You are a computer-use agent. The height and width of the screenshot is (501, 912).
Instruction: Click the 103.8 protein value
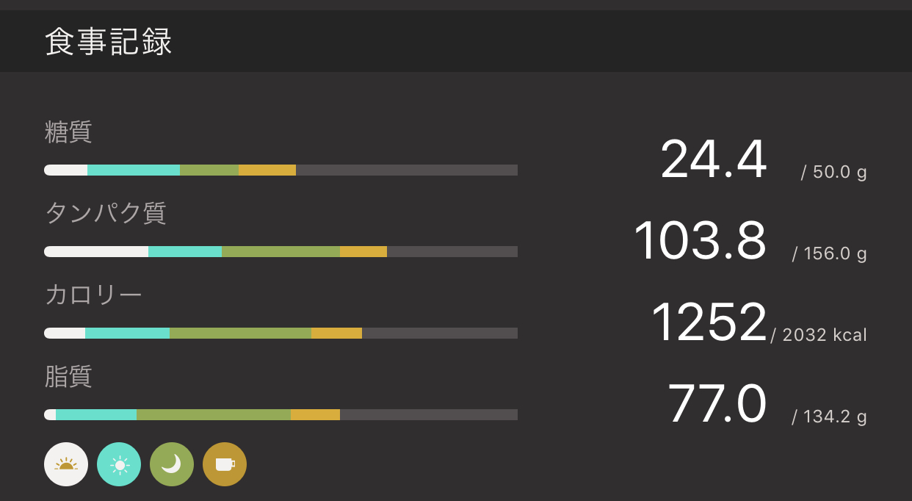pyautogui.click(x=700, y=241)
